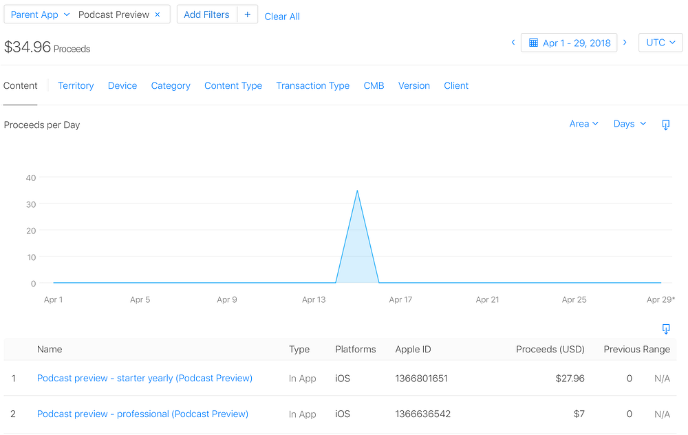Image resolution: width=688 pixels, height=435 pixels.
Task: Click the Proceeds (USD) column header
Action: (550, 349)
